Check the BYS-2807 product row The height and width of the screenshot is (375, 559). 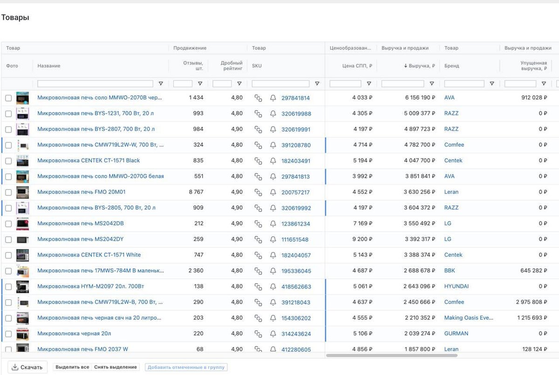tap(8, 129)
